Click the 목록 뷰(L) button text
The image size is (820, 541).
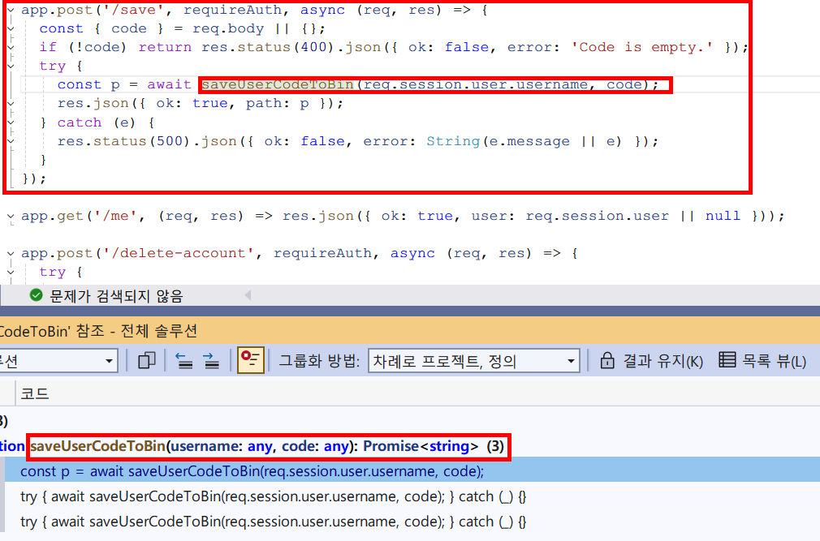(775, 362)
